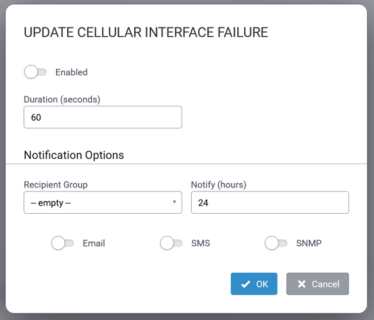The width and height of the screenshot is (374, 320).
Task: Focus the Duration (seconds) input field
Action: click(x=103, y=117)
